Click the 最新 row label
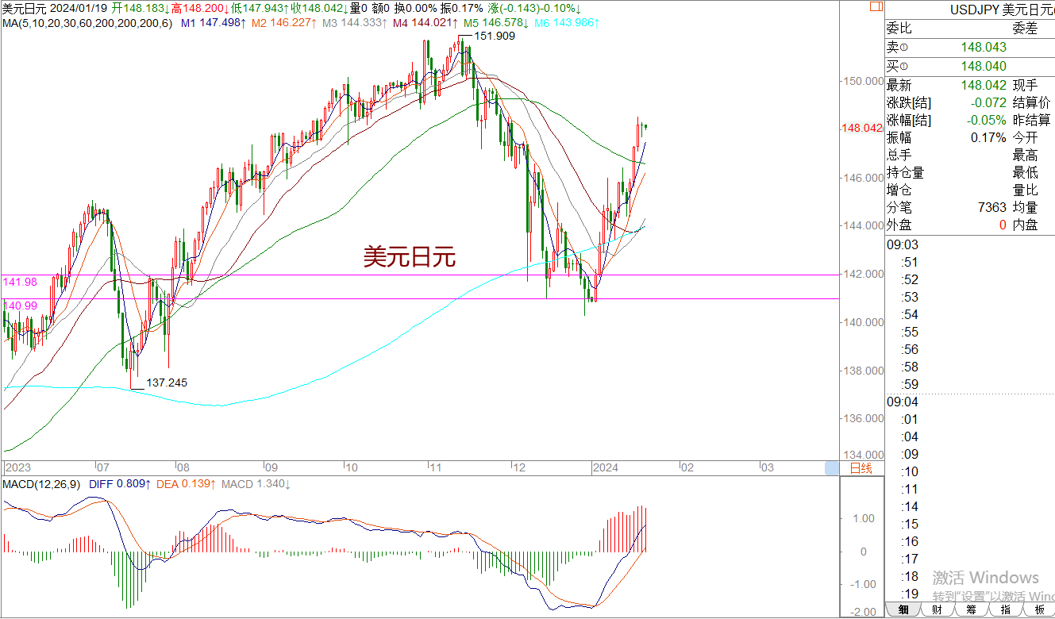 tap(900, 85)
